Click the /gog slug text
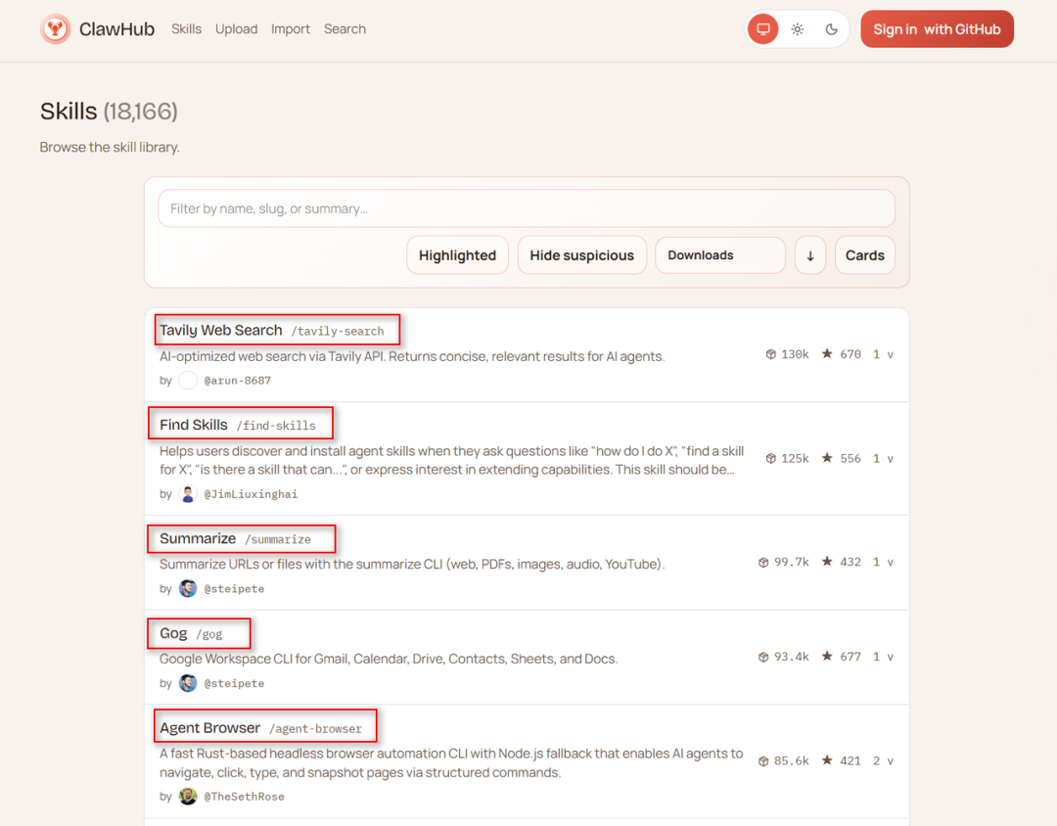The image size is (1057, 826). click(x=209, y=634)
